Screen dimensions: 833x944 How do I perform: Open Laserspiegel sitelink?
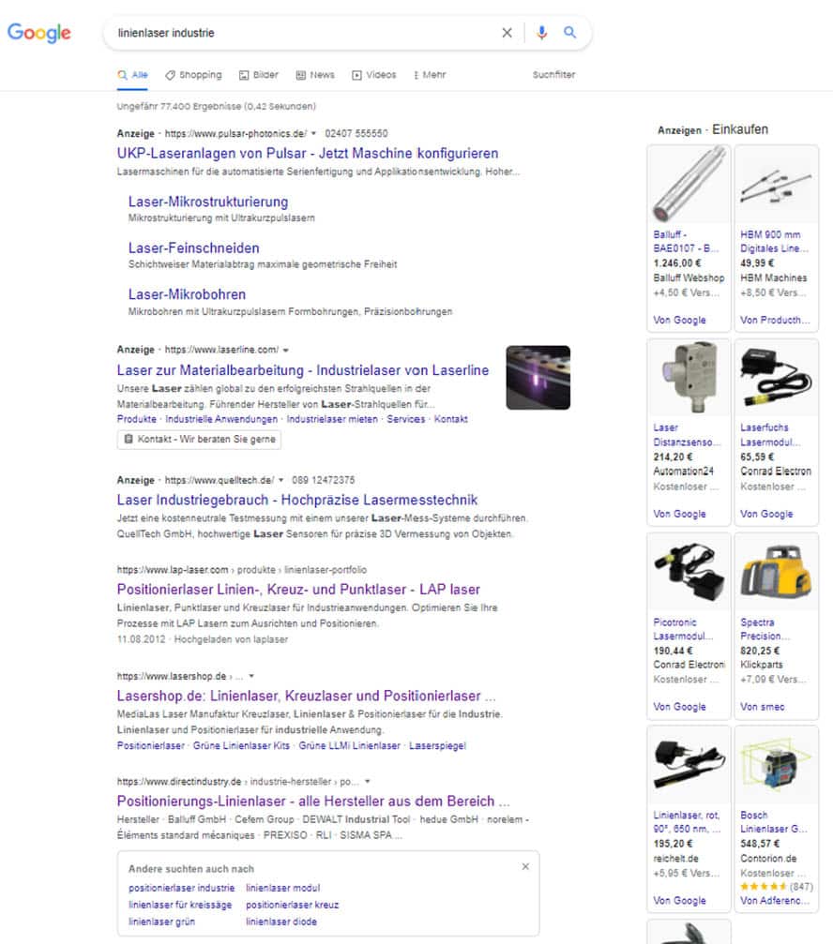[437, 745]
